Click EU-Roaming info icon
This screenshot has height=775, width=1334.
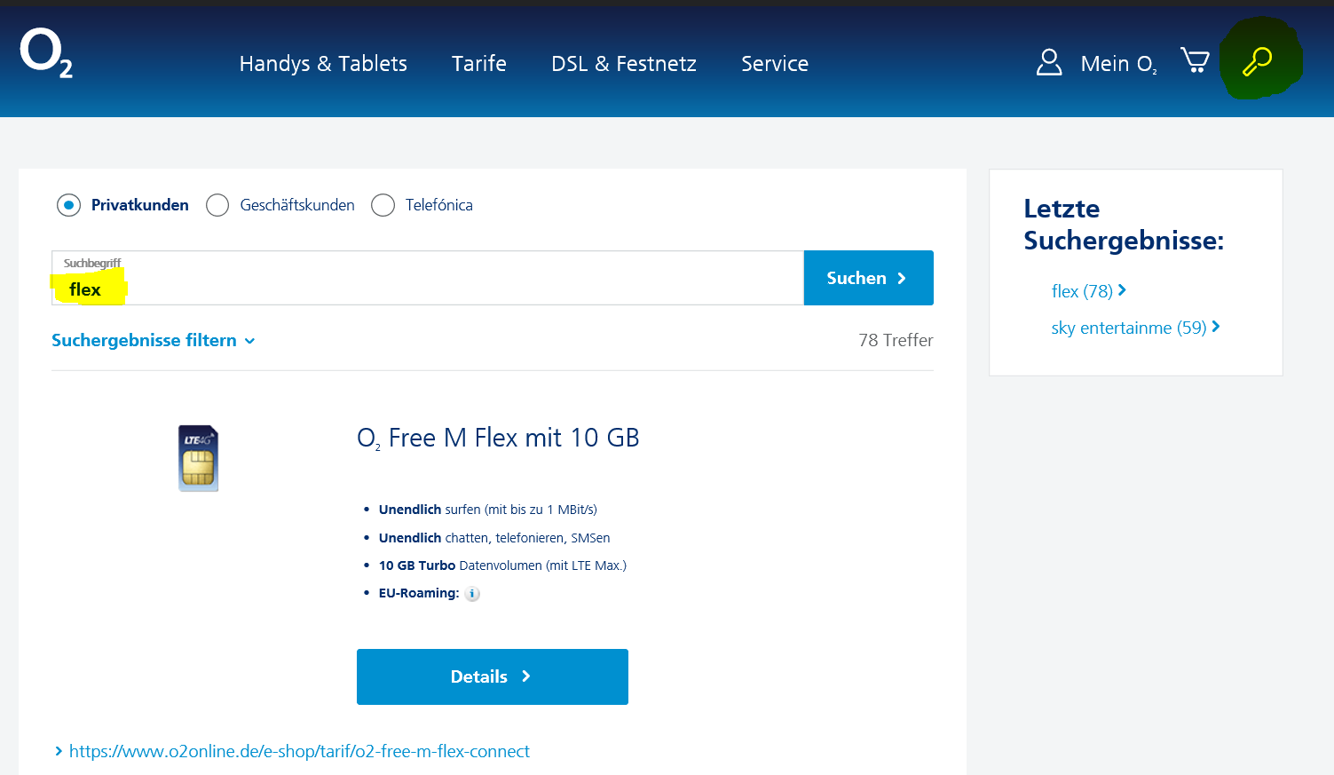pyautogui.click(x=473, y=594)
